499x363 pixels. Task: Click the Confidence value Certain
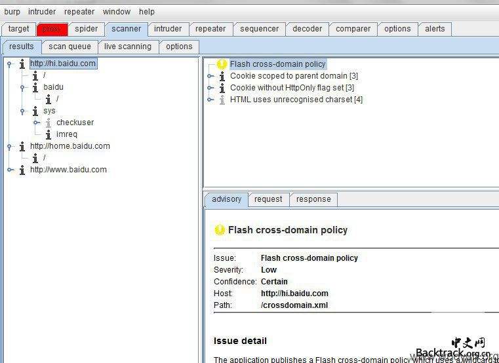274,282
